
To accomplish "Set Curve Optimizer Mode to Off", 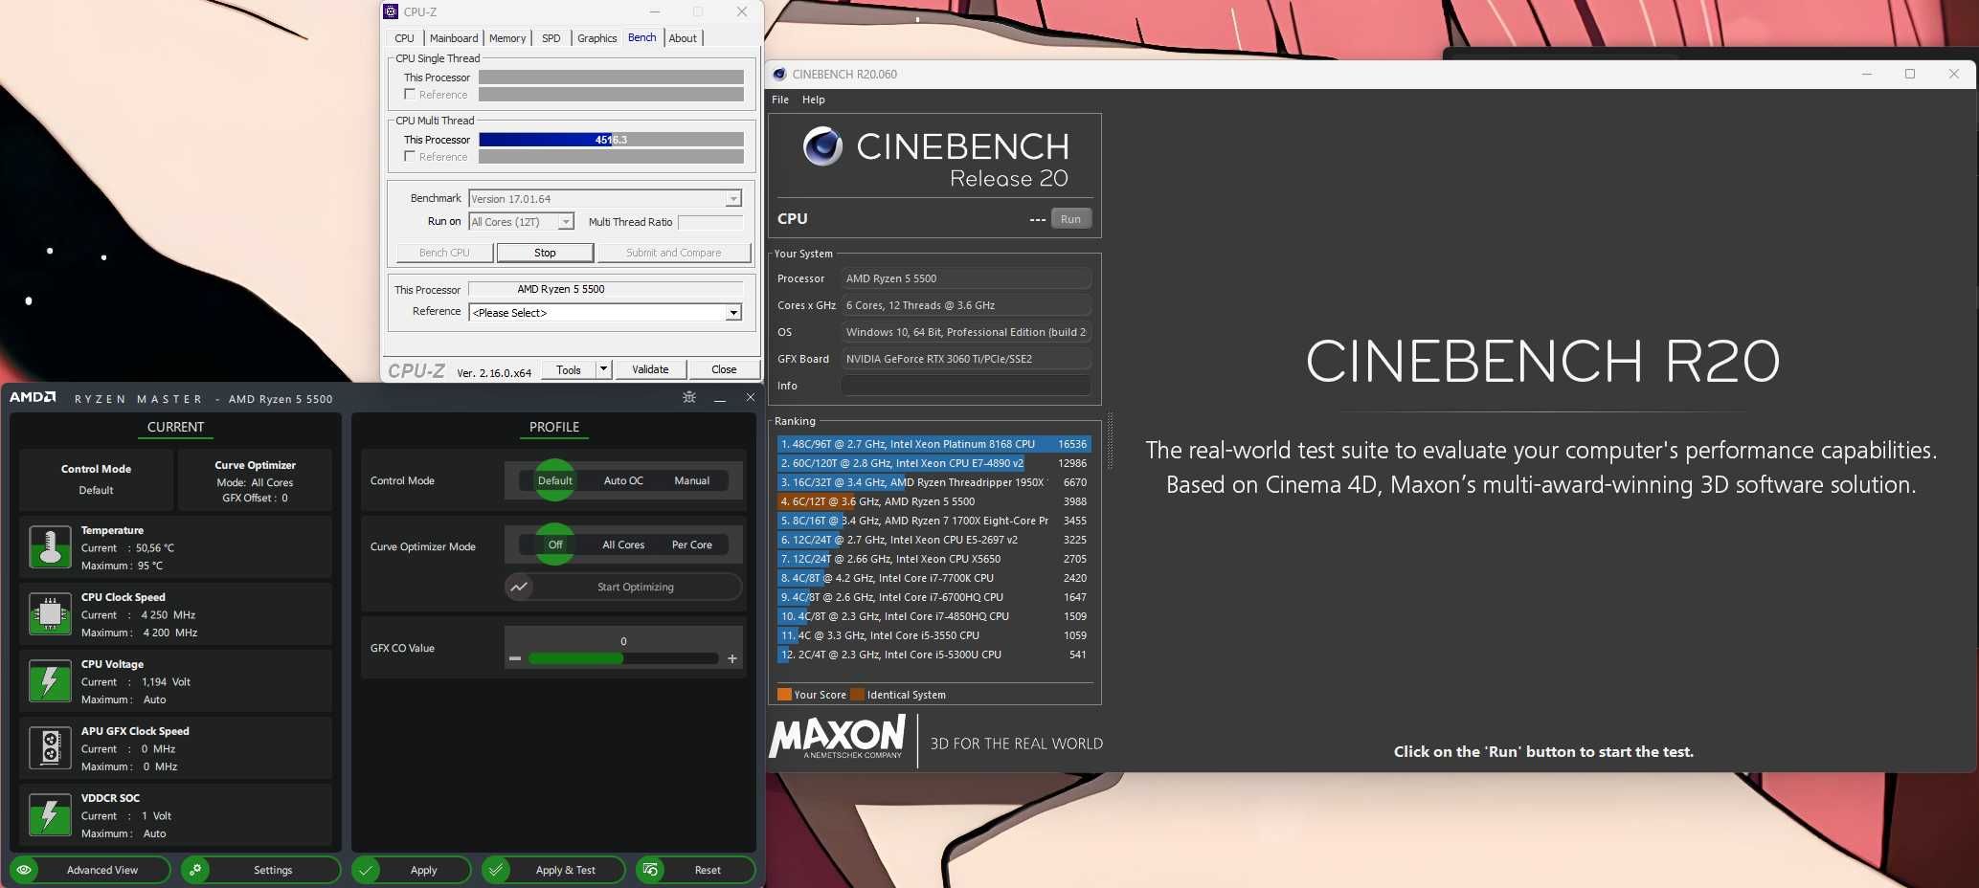I will click(555, 544).
